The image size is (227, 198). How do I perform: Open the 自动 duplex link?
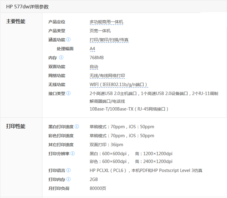tap(94, 67)
